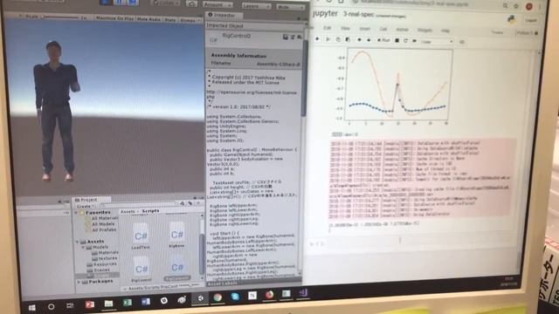Select the Resources folder

click(101, 264)
